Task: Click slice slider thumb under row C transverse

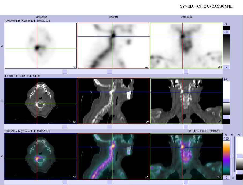Action: [x=65, y=182]
